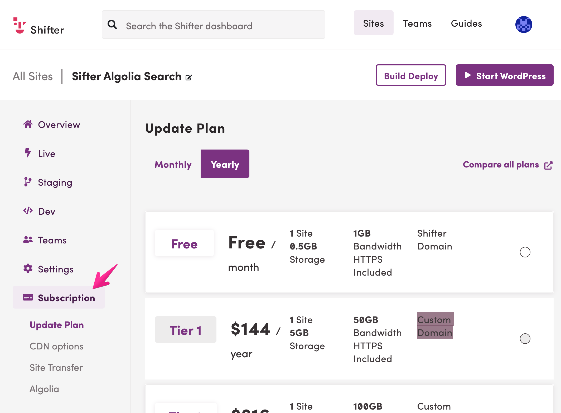Open the Algolia sub-item
Image resolution: width=561 pixels, height=413 pixels.
(x=44, y=389)
